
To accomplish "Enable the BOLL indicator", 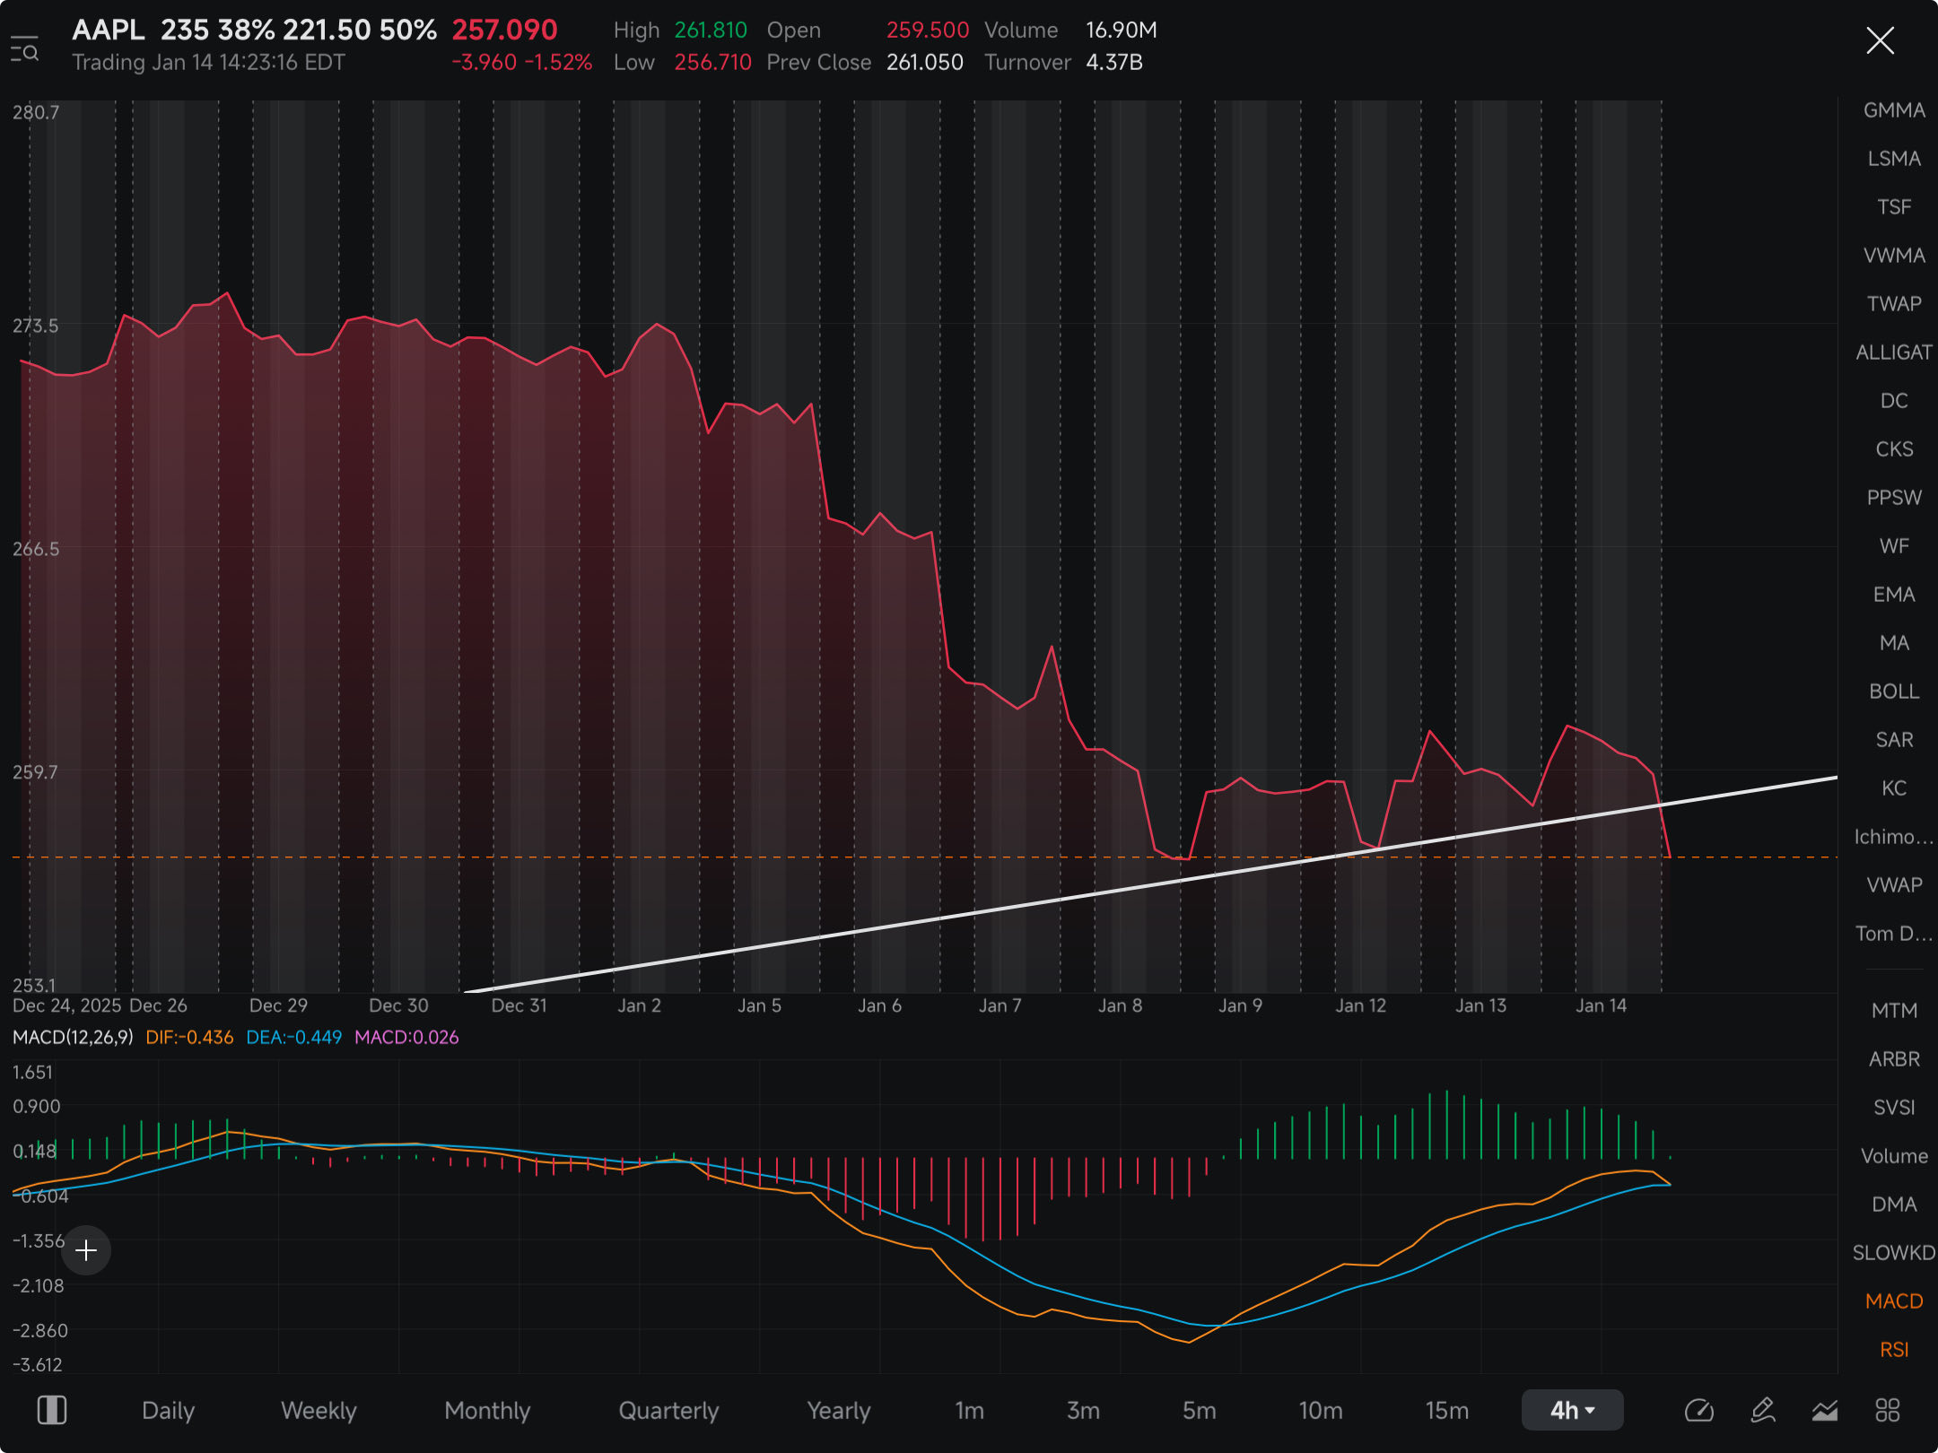I will [x=1894, y=692].
